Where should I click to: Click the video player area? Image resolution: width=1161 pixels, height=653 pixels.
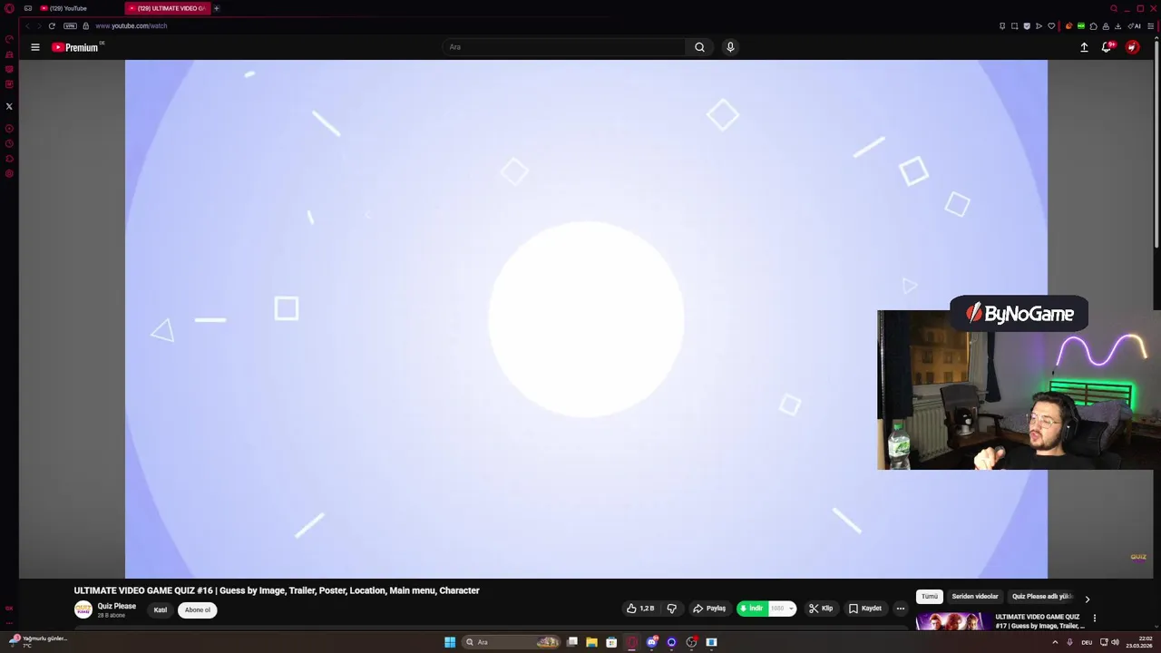click(x=586, y=318)
